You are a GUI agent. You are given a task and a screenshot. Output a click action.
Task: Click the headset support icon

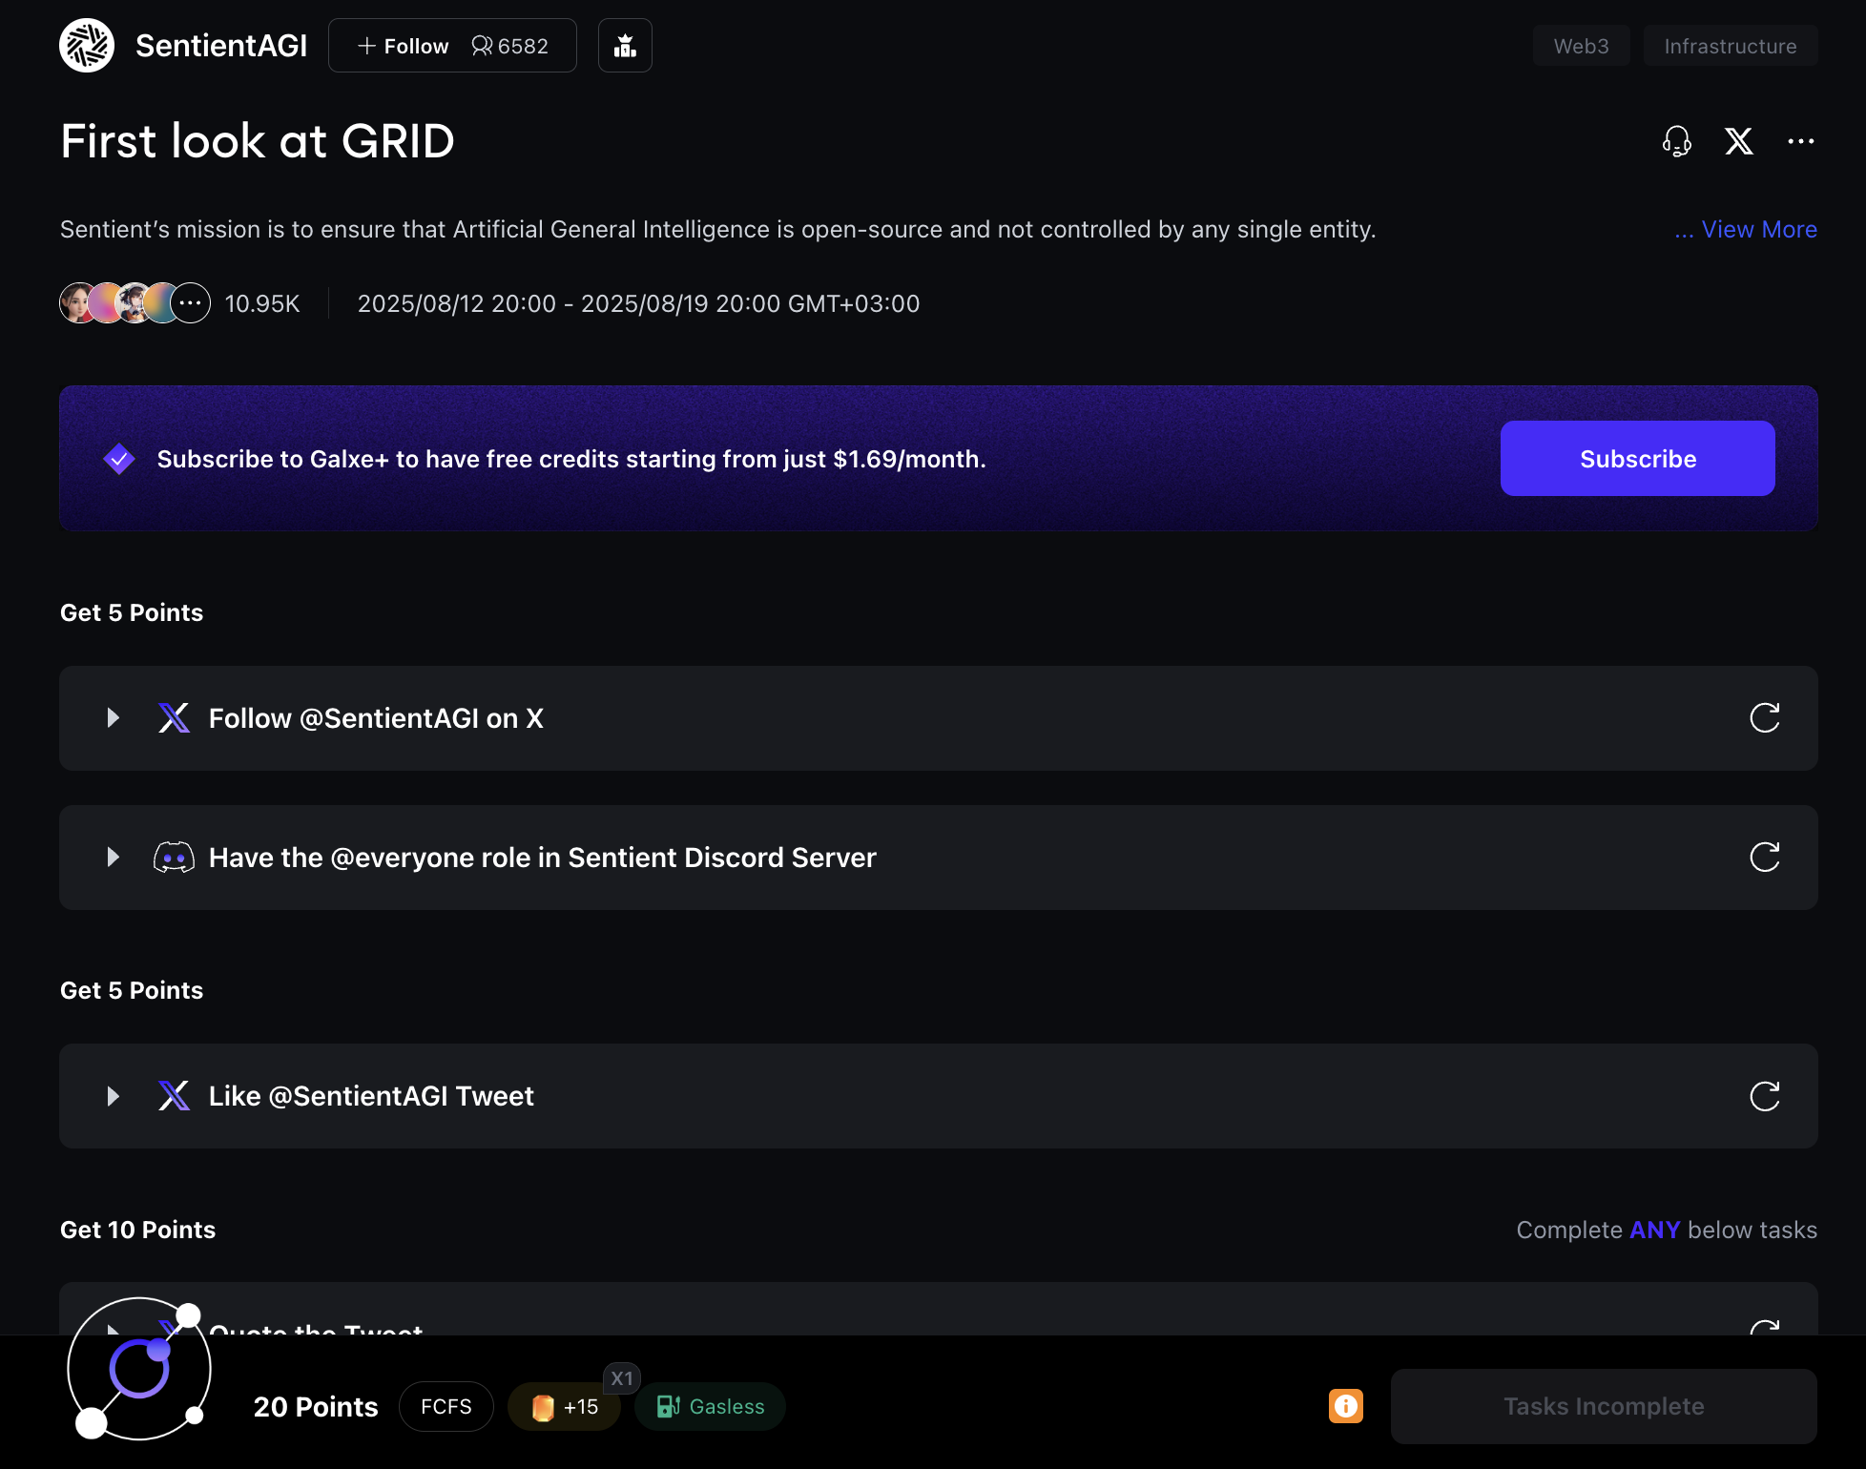[x=1676, y=141]
